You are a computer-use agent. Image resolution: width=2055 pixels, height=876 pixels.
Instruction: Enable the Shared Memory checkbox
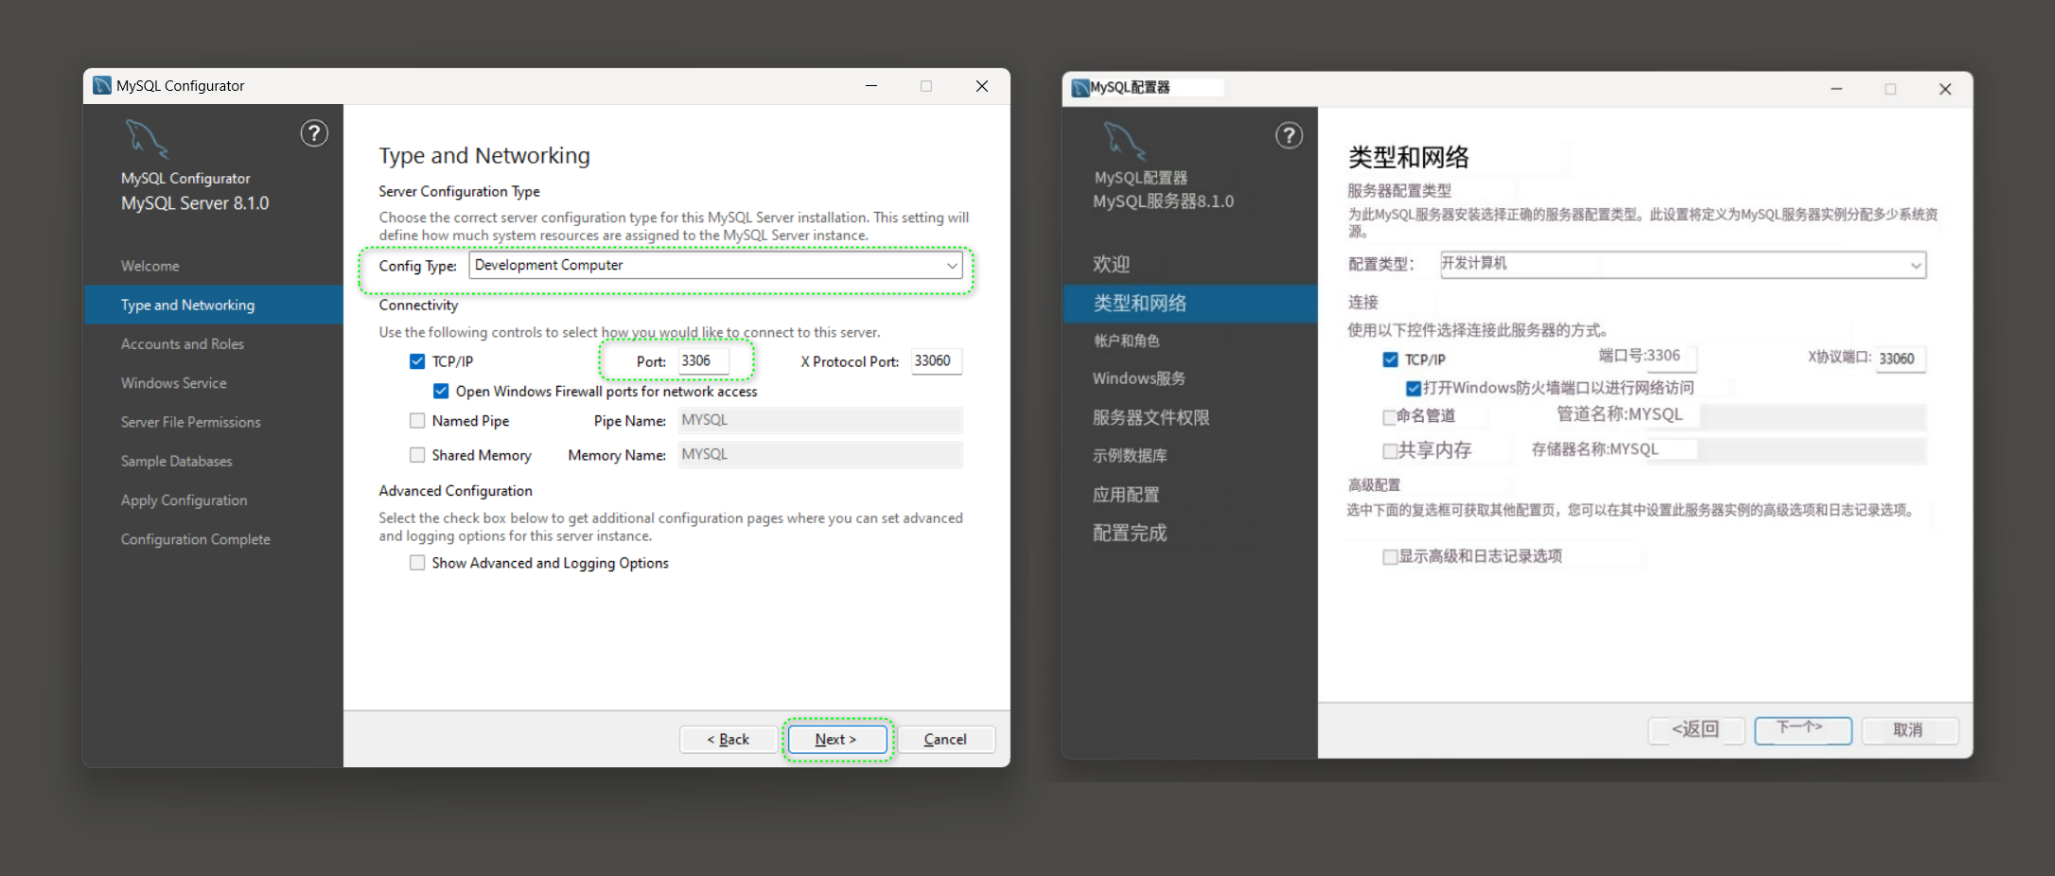tap(417, 455)
